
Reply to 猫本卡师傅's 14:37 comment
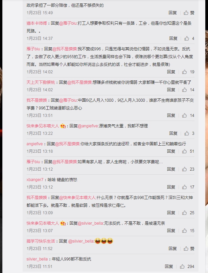(173, 38)
